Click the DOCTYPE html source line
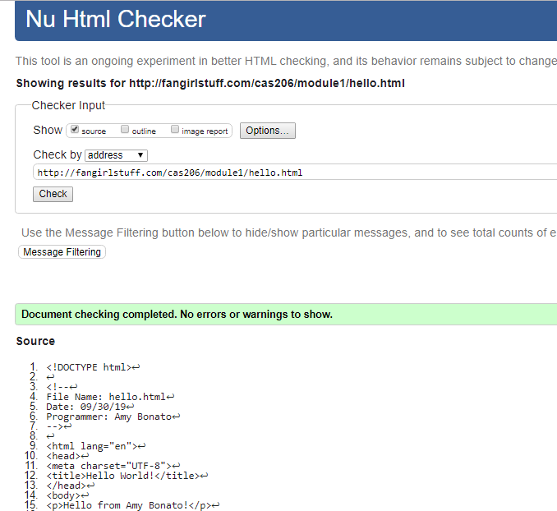 (87, 367)
